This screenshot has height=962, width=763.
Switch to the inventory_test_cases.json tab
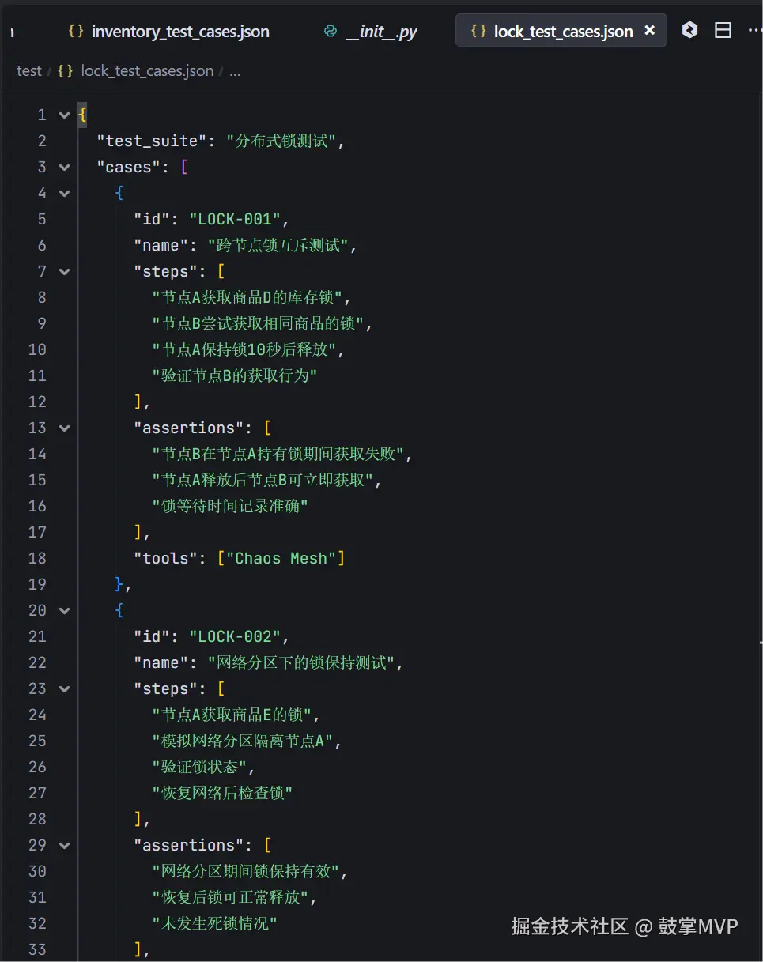tap(180, 31)
